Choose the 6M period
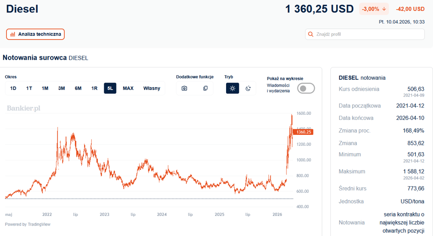The image size is (433, 236). 78,88
